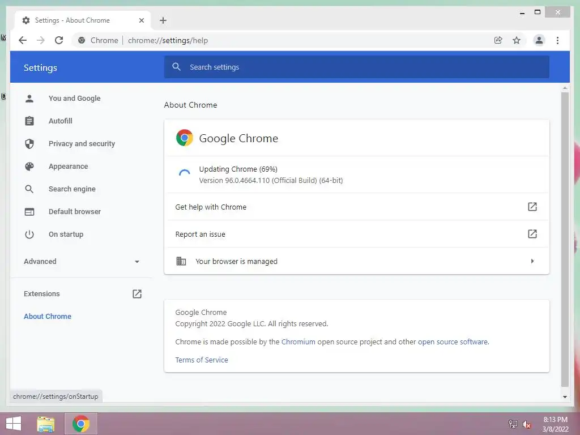Click the network tray icon
Screen dimensions: 580x435
(513, 424)
